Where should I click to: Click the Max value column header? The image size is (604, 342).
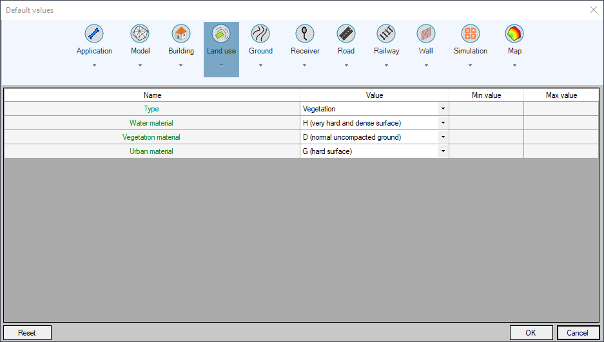[561, 95]
